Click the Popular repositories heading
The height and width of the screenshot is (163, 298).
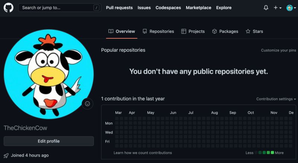[x=123, y=50]
